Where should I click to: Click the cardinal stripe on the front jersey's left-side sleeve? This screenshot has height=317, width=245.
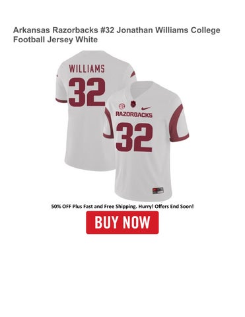(x=109, y=124)
